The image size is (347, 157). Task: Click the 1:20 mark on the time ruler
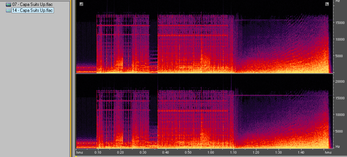pos(256,153)
